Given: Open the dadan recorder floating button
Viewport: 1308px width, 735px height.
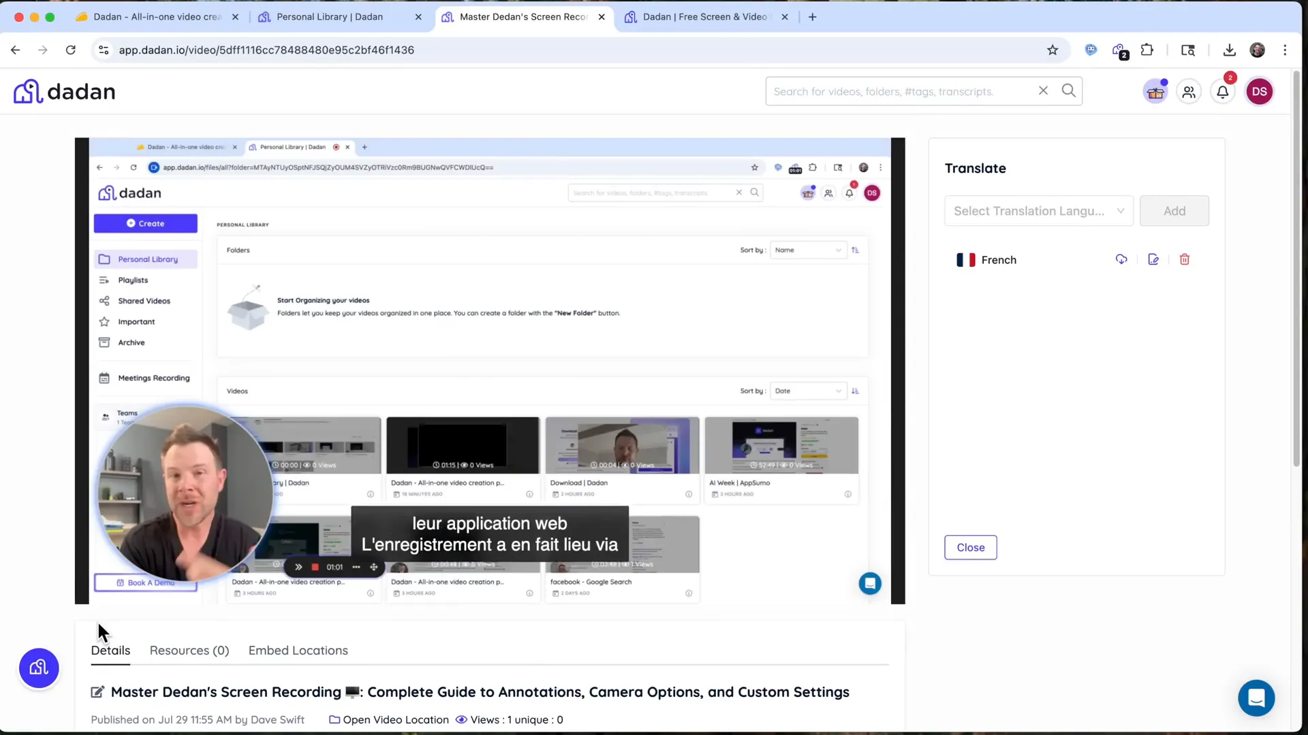Looking at the screenshot, I should (39, 668).
